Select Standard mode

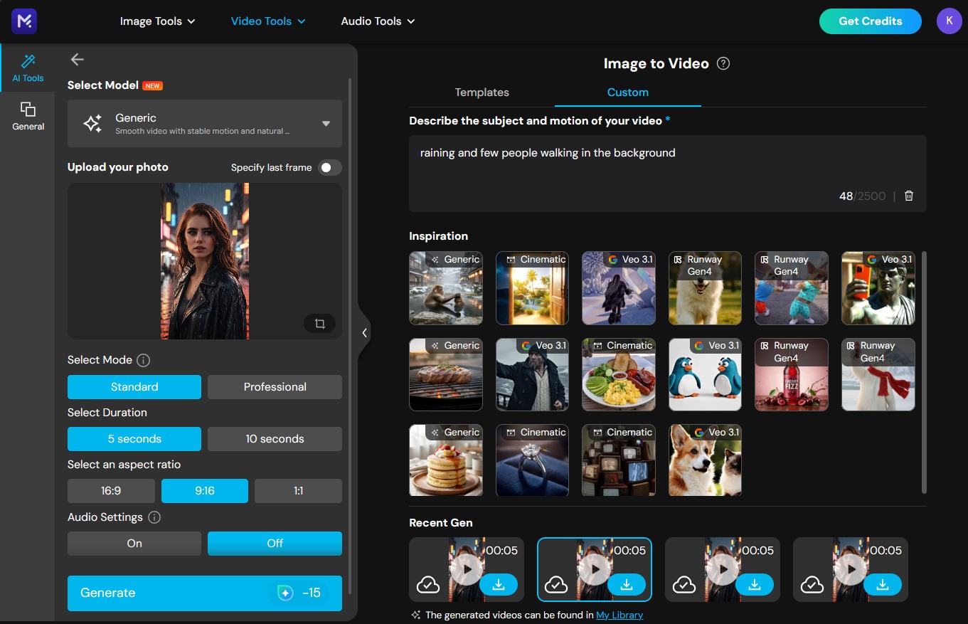coord(134,387)
